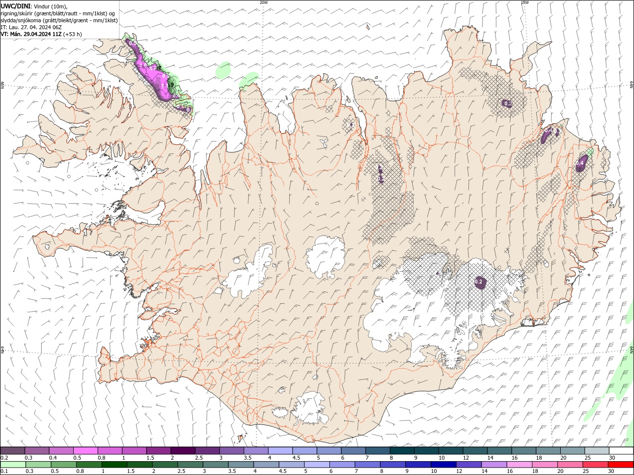Click the 0.2 value on the Vatnajökull glacier
The image size is (634, 475).
[478, 282]
